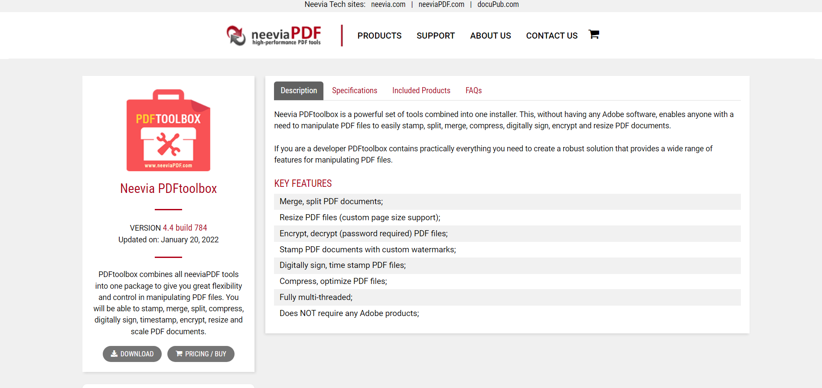Visit the neevia.com site link

[388, 4]
